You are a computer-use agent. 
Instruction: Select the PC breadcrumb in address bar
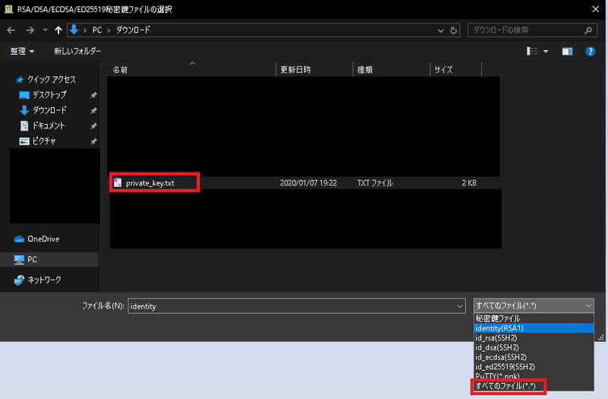coord(97,30)
